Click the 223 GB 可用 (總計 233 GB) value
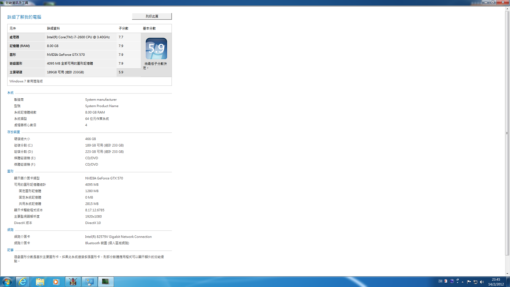This screenshot has width=510, height=287. click(x=104, y=152)
